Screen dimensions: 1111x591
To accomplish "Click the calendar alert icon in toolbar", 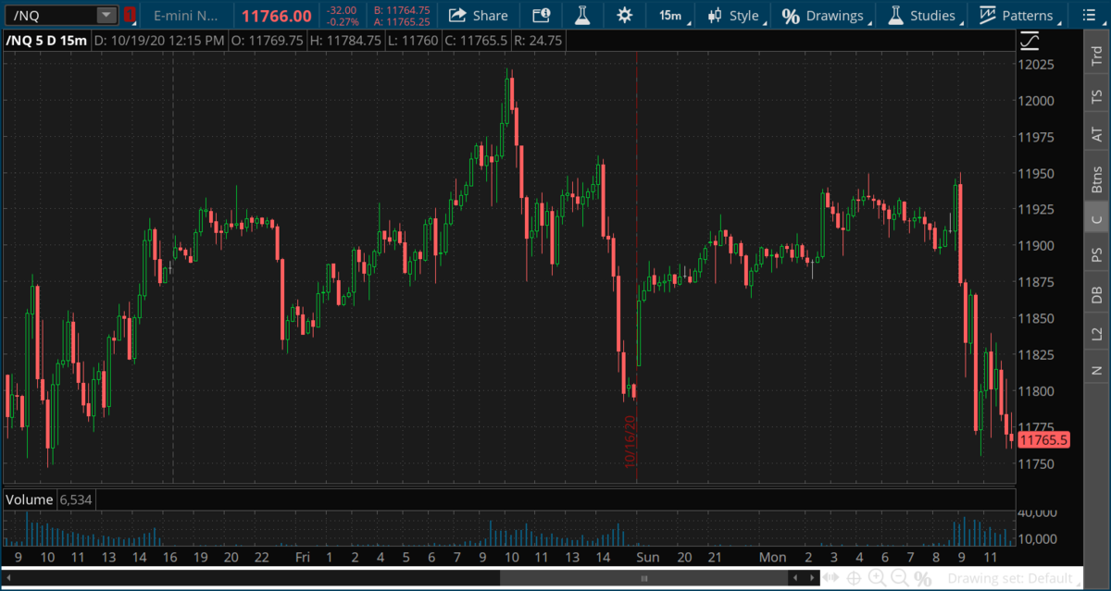I will (x=541, y=15).
